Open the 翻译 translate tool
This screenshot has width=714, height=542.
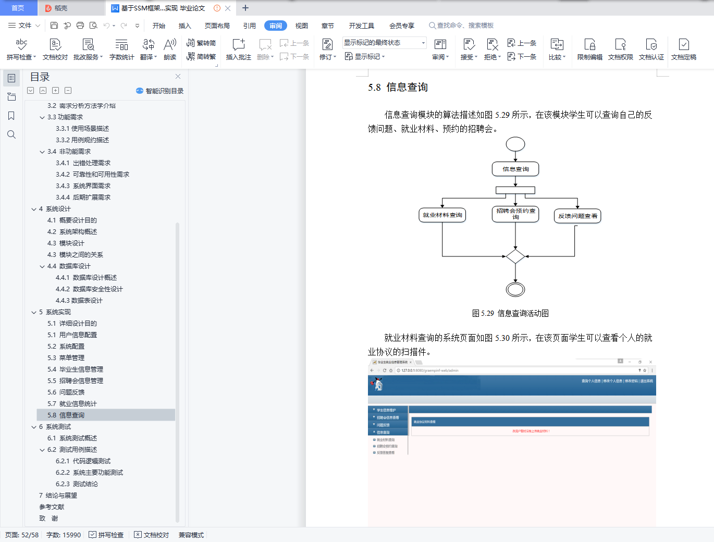click(149, 50)
